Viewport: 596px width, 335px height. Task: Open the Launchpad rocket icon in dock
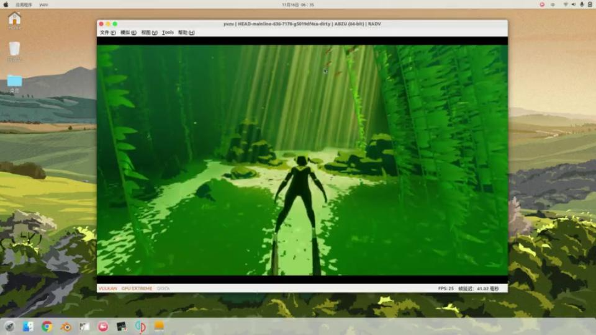pyautogui.click(x=9, y=326)
